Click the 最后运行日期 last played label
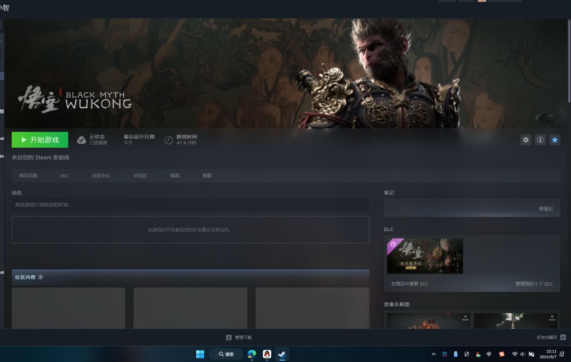The image size is (571, 362). pos(139,137)
